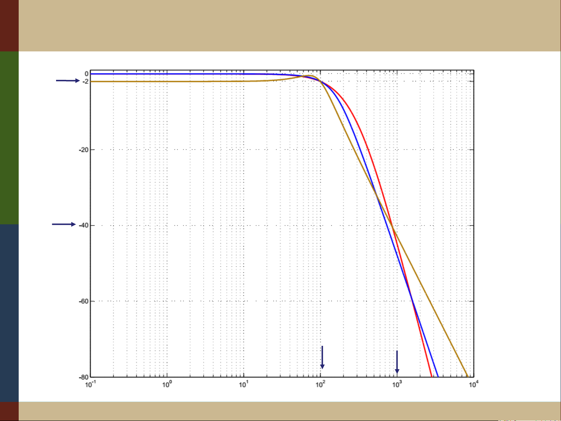Screen dimensions: 561x421
Task: Click the arrow pointing at the -2 label
Action: pos(68,81)
